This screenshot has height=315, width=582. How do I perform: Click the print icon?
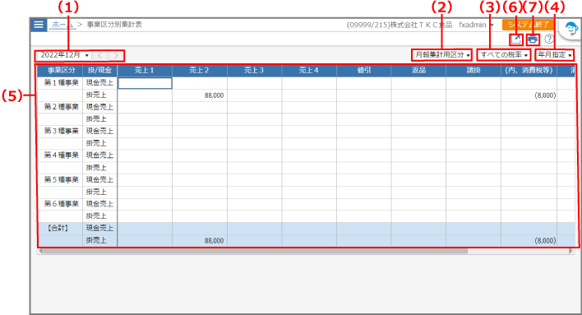tap(533, 39)
